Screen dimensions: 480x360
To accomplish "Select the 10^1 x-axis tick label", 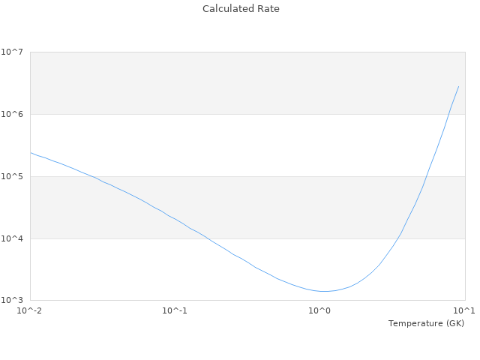I will click(464, 310).
